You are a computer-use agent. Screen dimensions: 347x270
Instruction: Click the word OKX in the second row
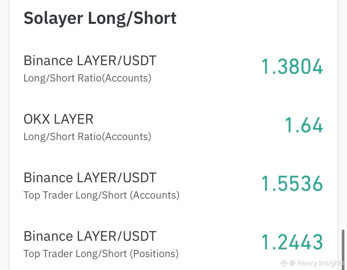tap(36, 119)
